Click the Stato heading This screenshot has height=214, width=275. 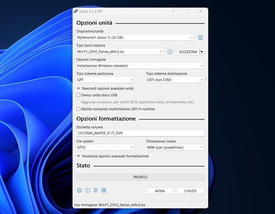point(83,166)
